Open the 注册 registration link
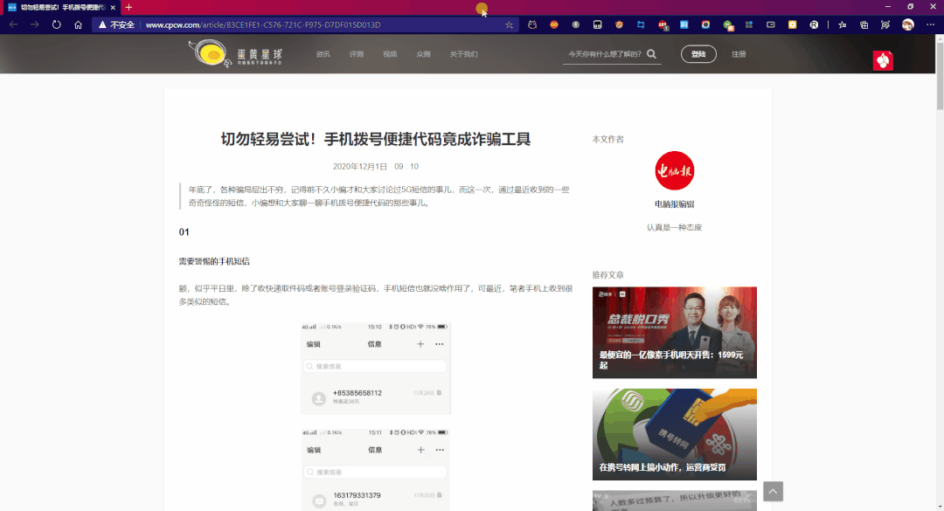This screenshot has width=944, height=511. pos(738,53)
